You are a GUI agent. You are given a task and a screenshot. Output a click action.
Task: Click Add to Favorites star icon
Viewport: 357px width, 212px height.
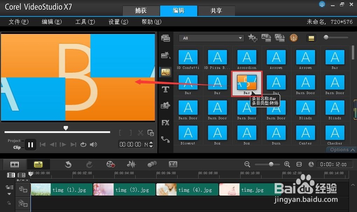coord(252,38)
